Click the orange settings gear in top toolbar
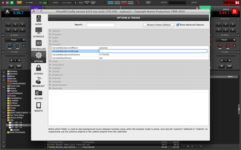This screenshot has height=150, width=241. click(x=19, y=3)
